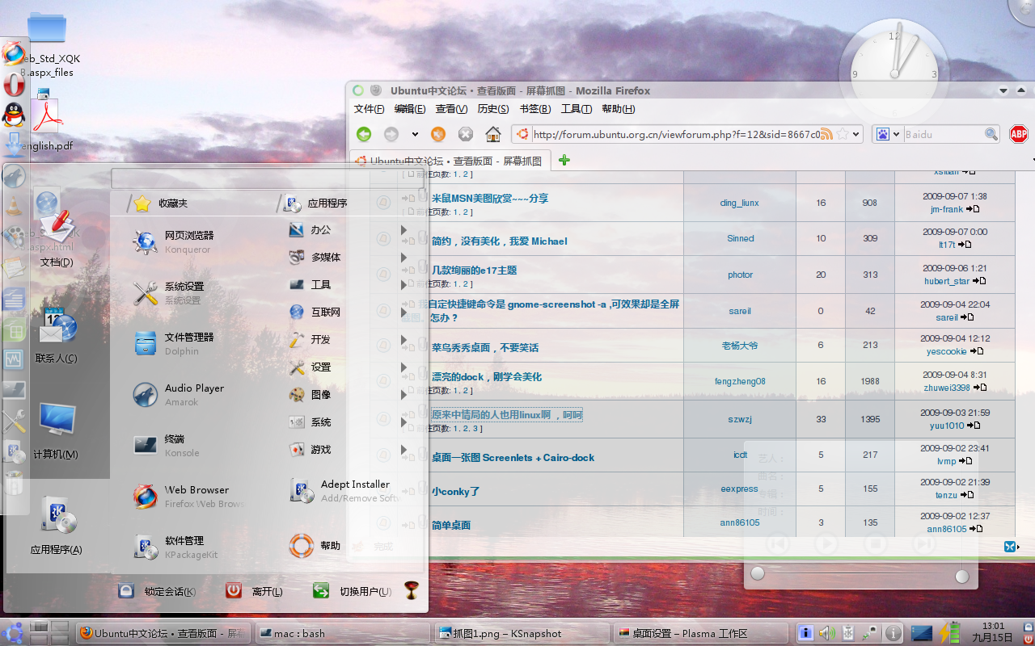Click 锁定会话(K) lock session button

point(157,591)
